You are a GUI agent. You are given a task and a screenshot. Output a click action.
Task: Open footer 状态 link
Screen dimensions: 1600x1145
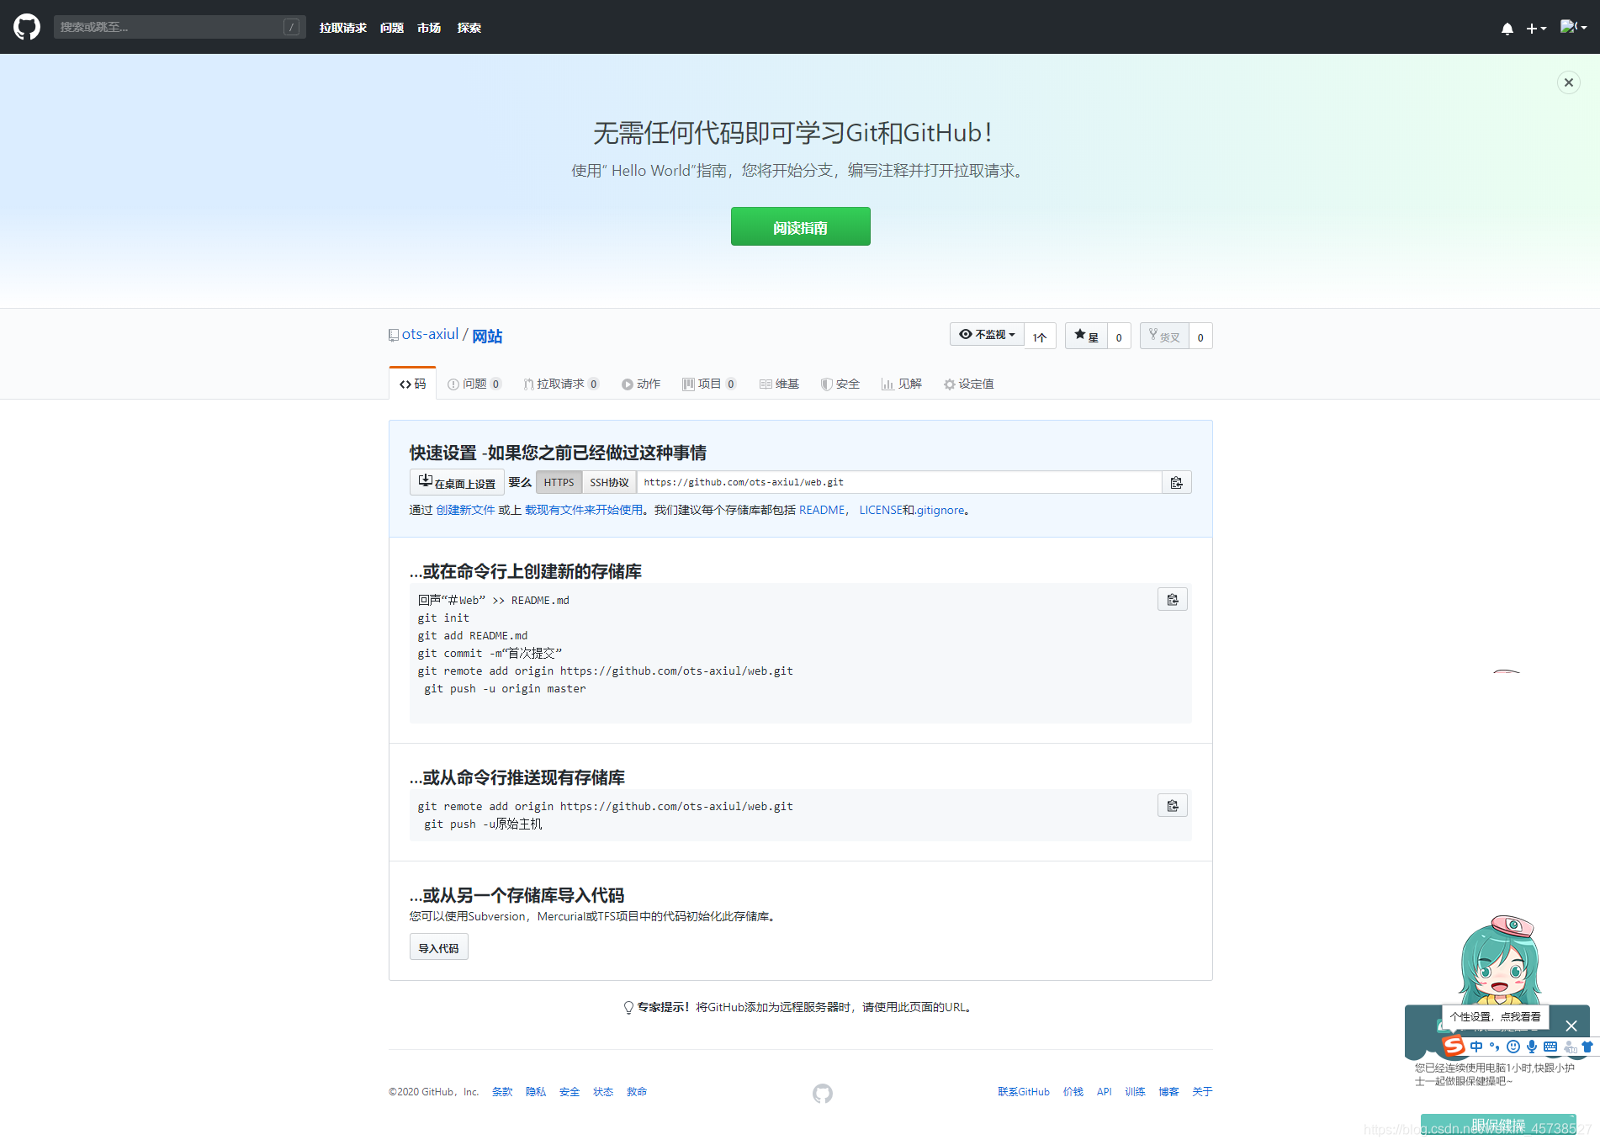tap(603, 1092)
